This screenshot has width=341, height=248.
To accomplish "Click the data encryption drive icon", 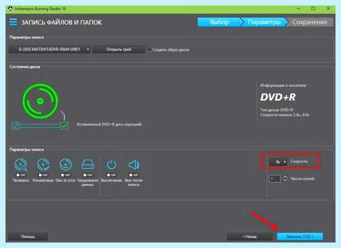I will 88,165.
